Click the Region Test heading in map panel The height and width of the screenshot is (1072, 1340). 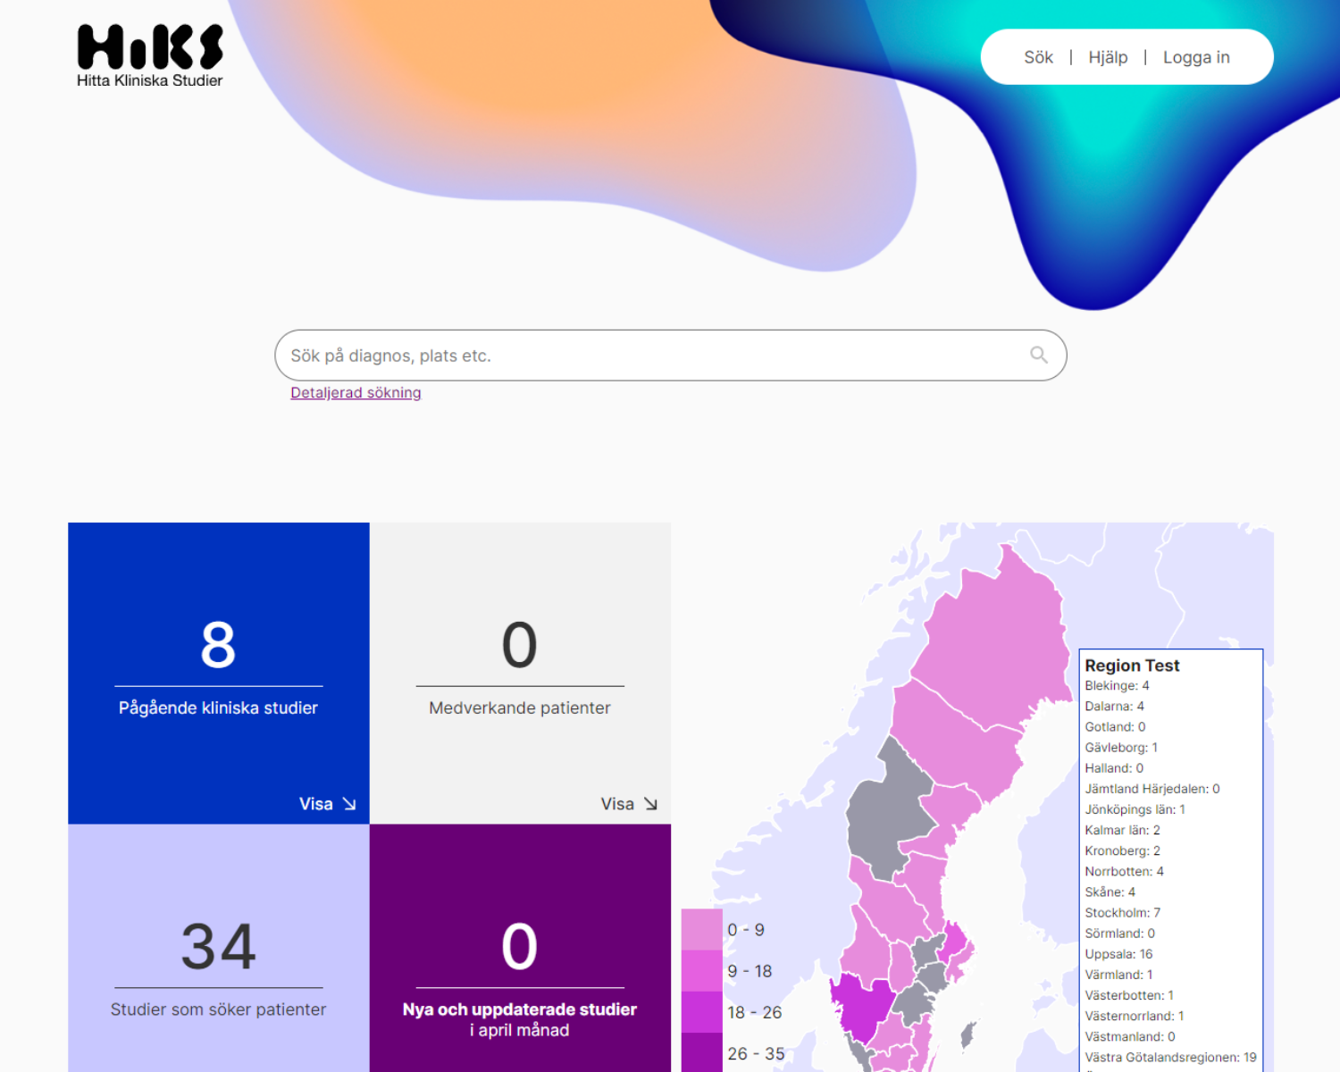(x=1132, y=666)
